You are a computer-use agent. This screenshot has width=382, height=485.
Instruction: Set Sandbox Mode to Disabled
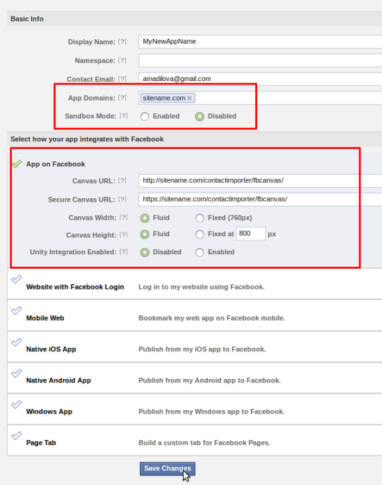pyautogui.click(x=200, y=116)
